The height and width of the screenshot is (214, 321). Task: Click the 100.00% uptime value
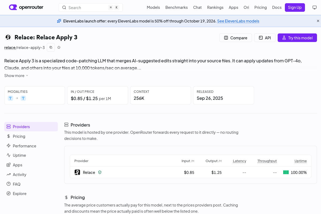click(x=299, y=172)
